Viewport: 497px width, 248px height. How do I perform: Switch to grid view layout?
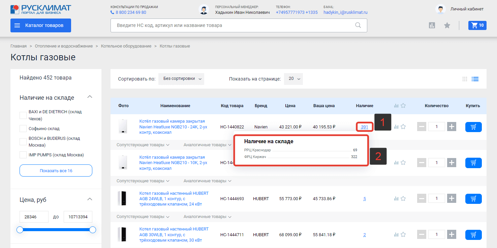coord(465,79)
